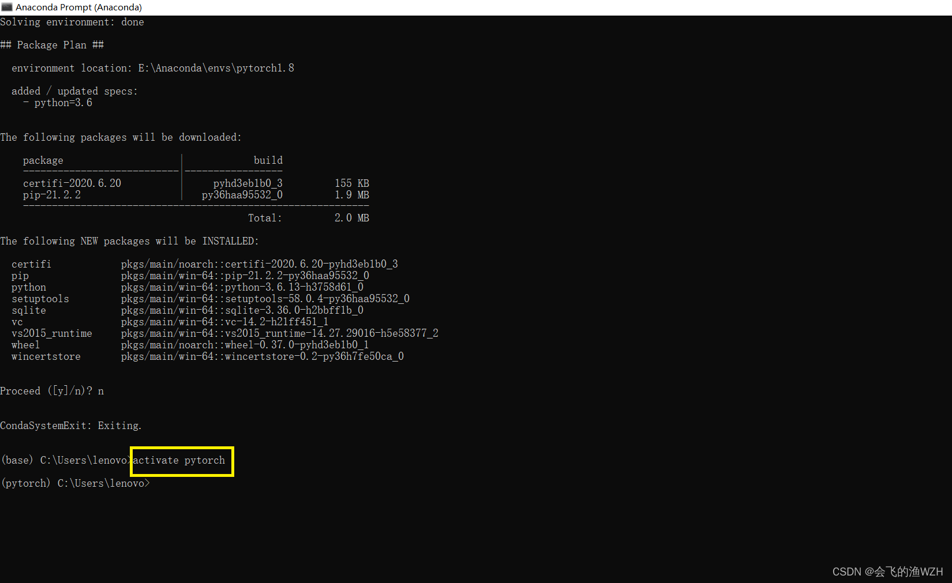Click 'The following packages will be downloaded:' line
952x583 pixels.
[121, 137]
